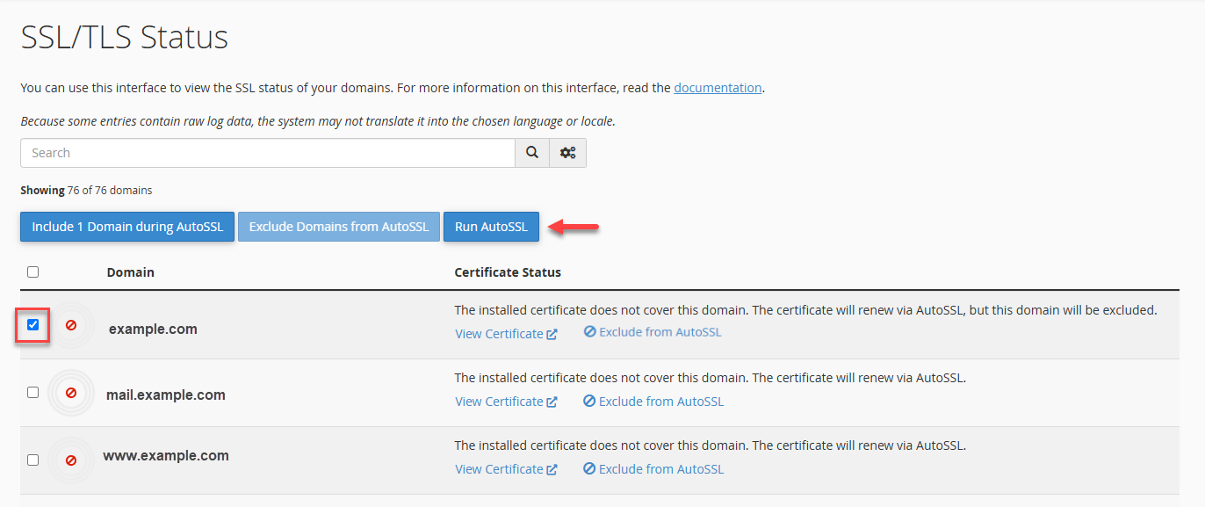Click Include 1 Domain during AutoSSL
The height and width of the screenshot is (507, 1205).
point(126,226)
